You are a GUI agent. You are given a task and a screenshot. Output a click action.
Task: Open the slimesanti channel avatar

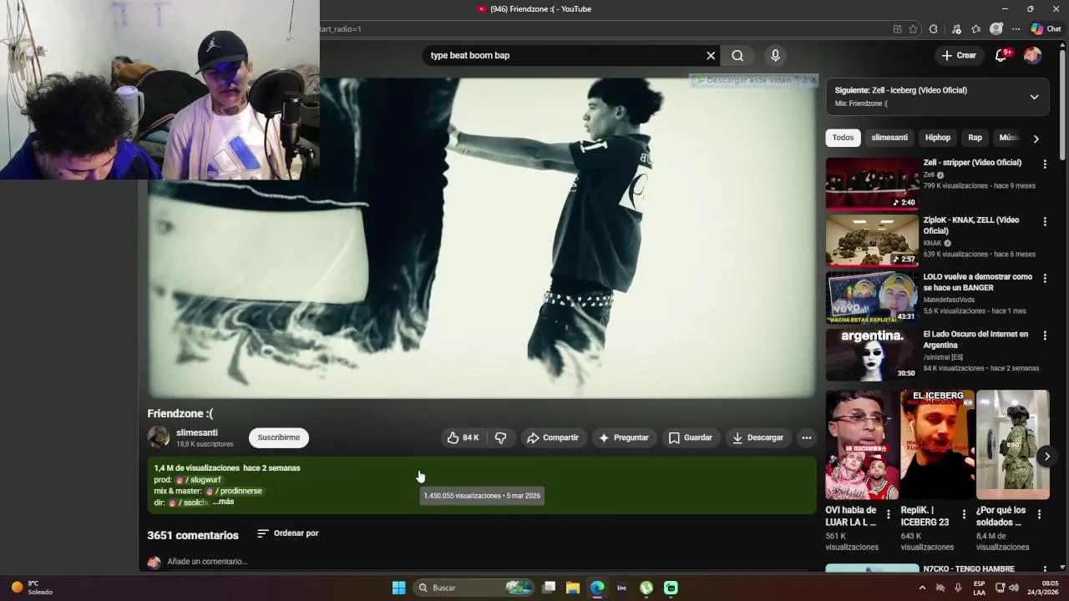pos(158,437)
